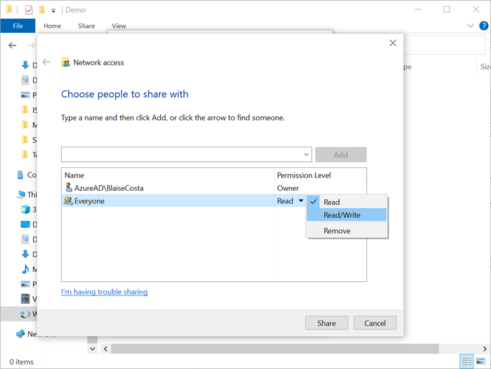Click Explorer back navigation arrow
This screenshot has width=491, height=369.
[x=12, y=46]
